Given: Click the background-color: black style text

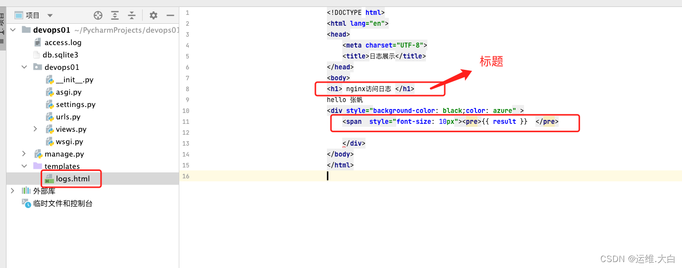Looking at the screenshot, I should [x=419, y=110].
